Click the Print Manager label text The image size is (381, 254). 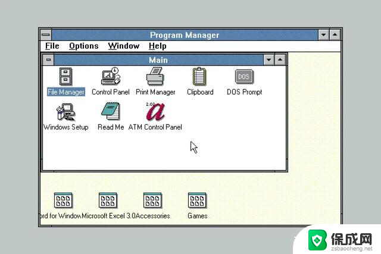(155, 92)
